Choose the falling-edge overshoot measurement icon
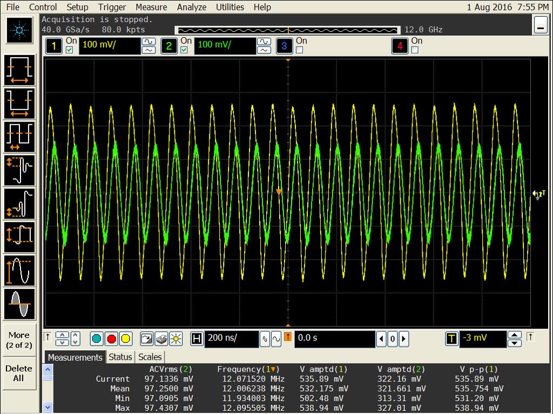Viewport: 553px width, 414px height. pyautogui.click(x=19, y=171)
